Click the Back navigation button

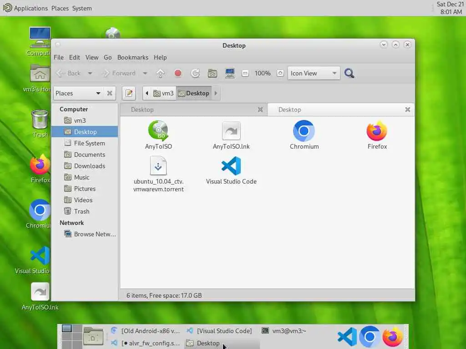tap(68, 73)
